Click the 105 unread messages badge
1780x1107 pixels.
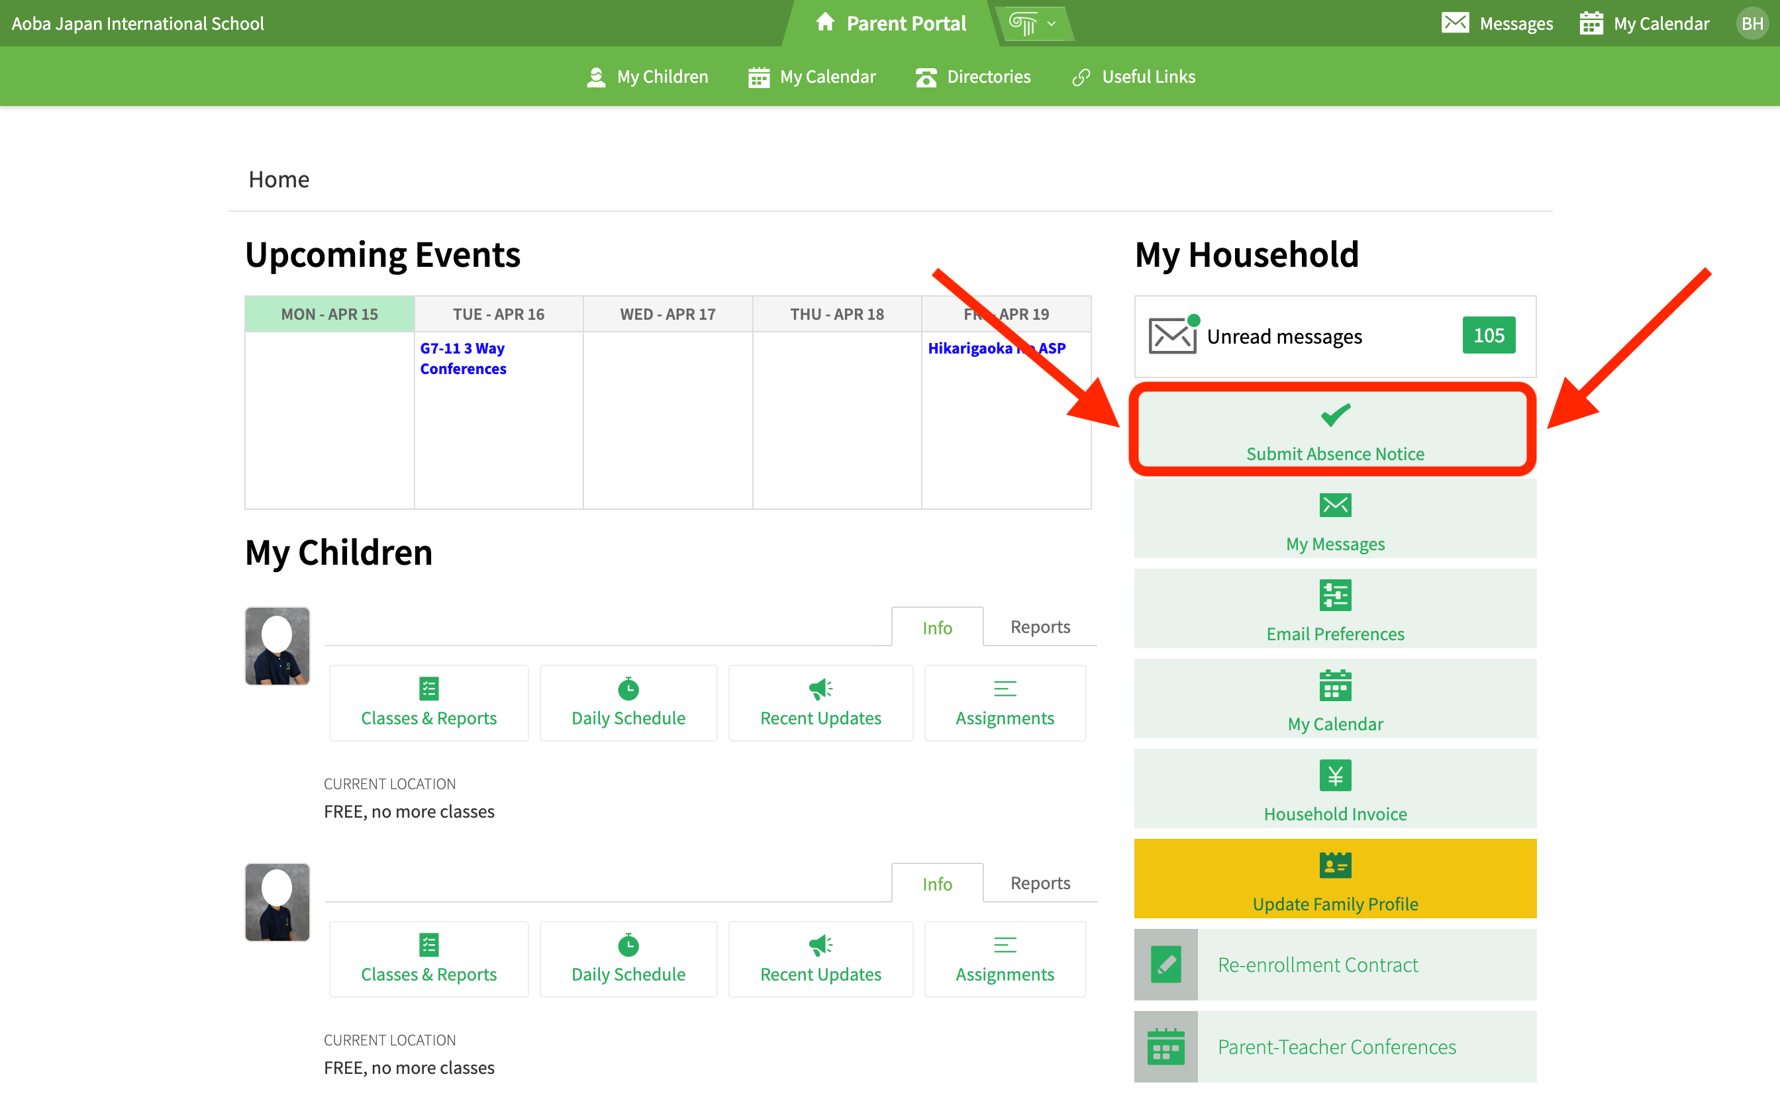coord(1488,335)
